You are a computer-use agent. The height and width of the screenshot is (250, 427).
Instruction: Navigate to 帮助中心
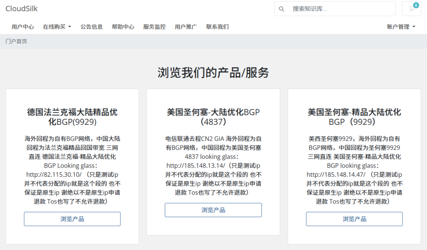pyautogui.click(x=123, y=26)
